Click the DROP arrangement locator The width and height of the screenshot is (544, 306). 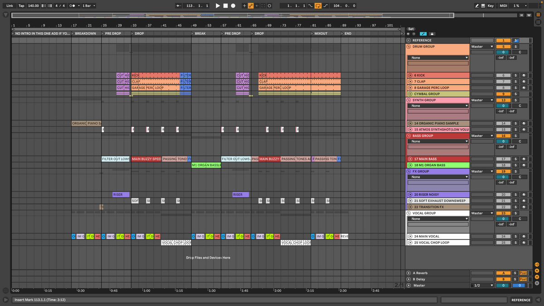137,33
